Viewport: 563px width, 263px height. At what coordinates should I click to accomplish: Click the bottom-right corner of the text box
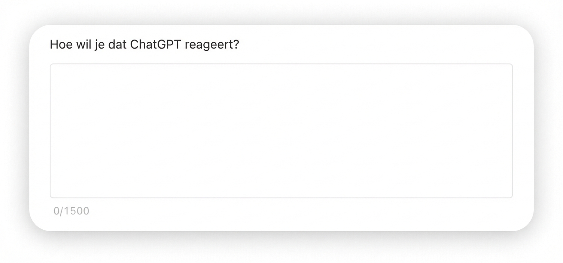(x=511, y=196)
